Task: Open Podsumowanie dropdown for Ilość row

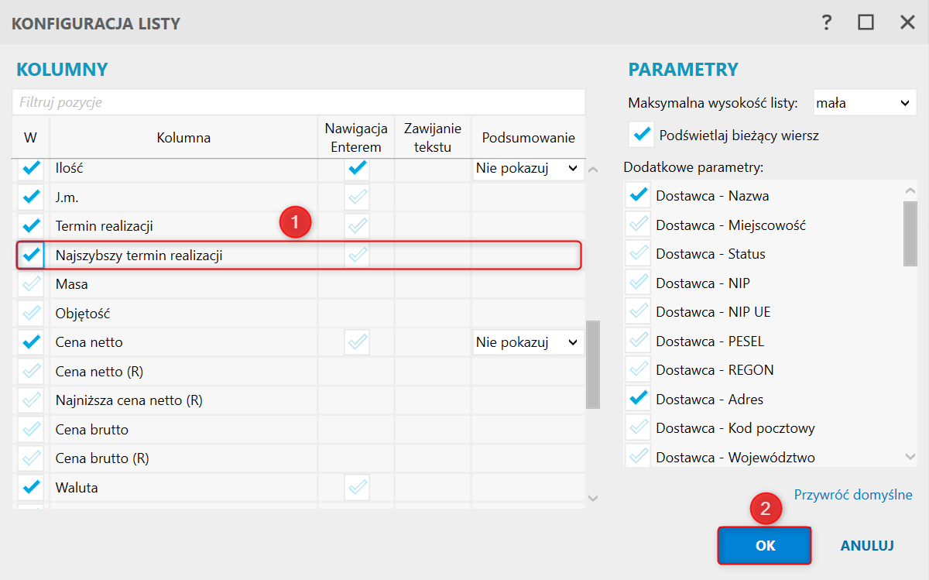Action: pos(528,168)
